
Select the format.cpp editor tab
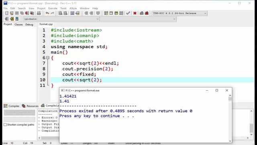[x=46, y=24]
